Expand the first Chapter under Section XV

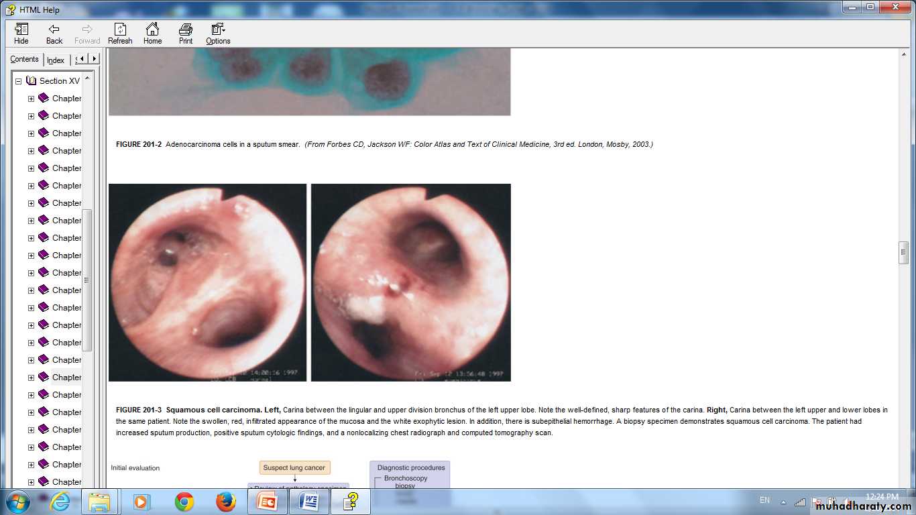pos(31,99)
